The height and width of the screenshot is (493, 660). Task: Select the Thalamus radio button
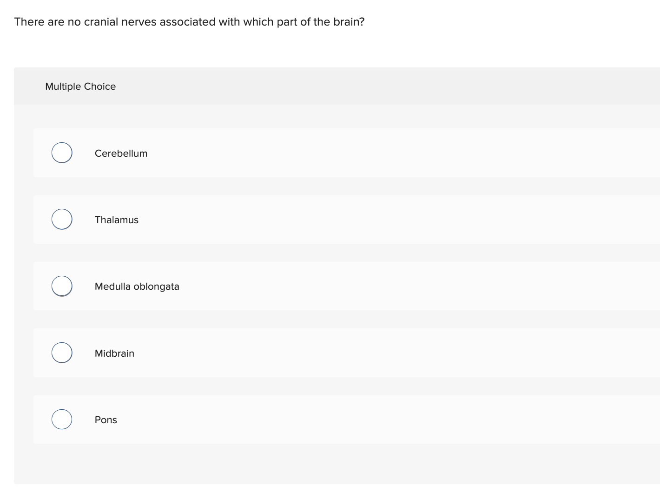click(61, 219)
